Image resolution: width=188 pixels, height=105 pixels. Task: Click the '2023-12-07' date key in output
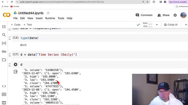pyautogui.click(x=32, y=73)
